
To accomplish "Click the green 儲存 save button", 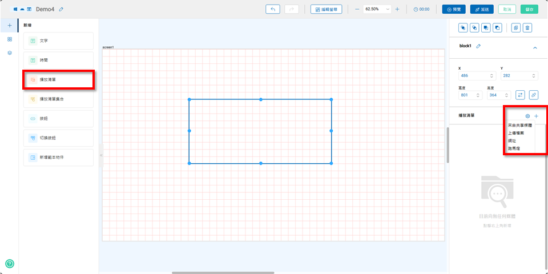I will coord(529,9).
